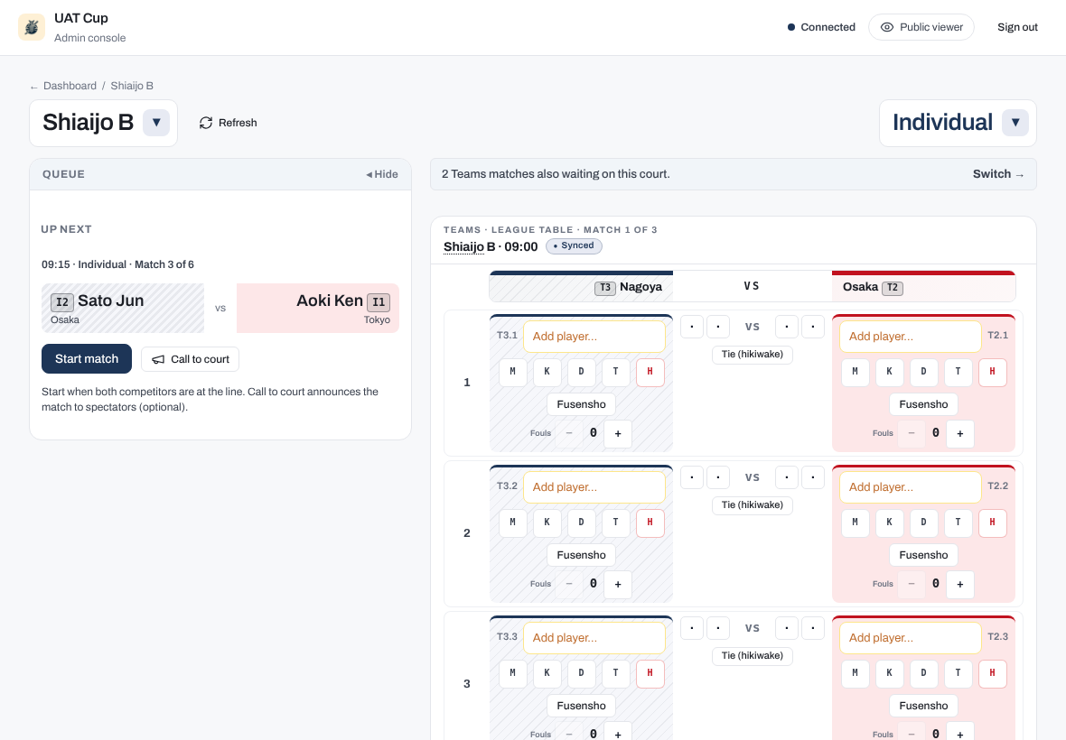Score M for T3.2 in bout 2
Screen dimensions: 1066x740
(512, 523)
